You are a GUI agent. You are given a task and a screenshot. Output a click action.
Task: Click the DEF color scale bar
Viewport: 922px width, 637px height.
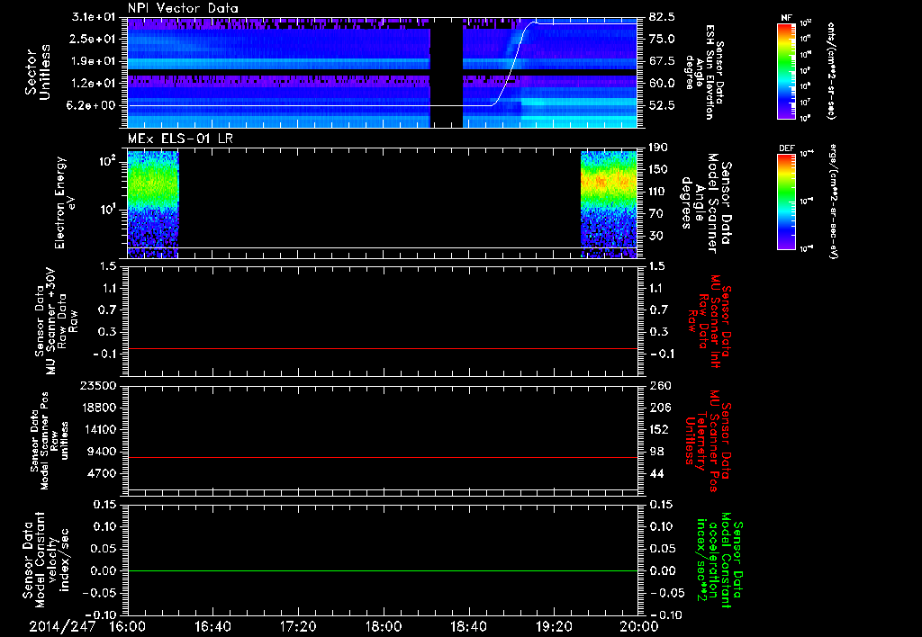coord(787,202)
